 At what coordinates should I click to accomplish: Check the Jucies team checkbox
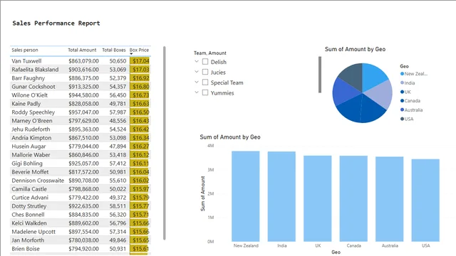(205, 72)
